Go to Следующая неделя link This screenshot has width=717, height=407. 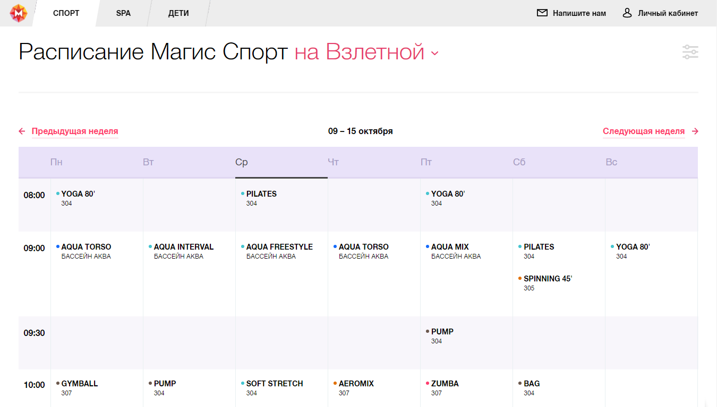tap(643, 131)
